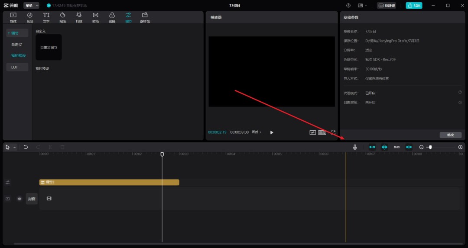Viewport: 468px width, 248px height.
Task: Mute the main video track audio
Action: tap(19, 199)
